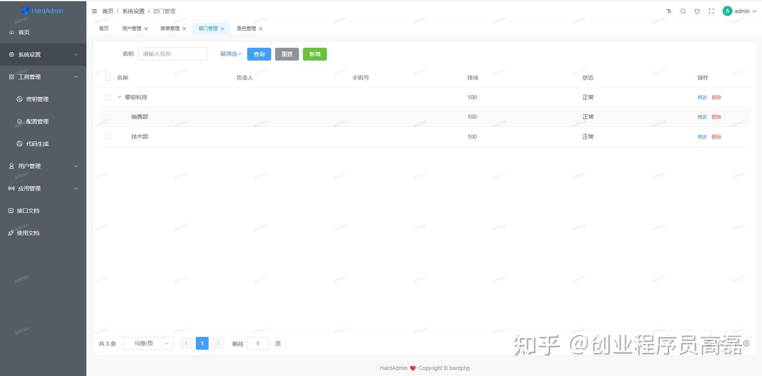This screenshot has height=376, width=762.
Task: Click the highlighted page 1 in pagination
Action: click(202, 343)
